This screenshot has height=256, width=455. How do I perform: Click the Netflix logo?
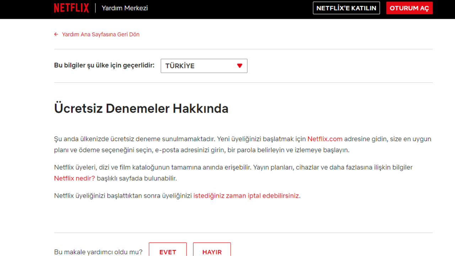[x=71, y=8]
